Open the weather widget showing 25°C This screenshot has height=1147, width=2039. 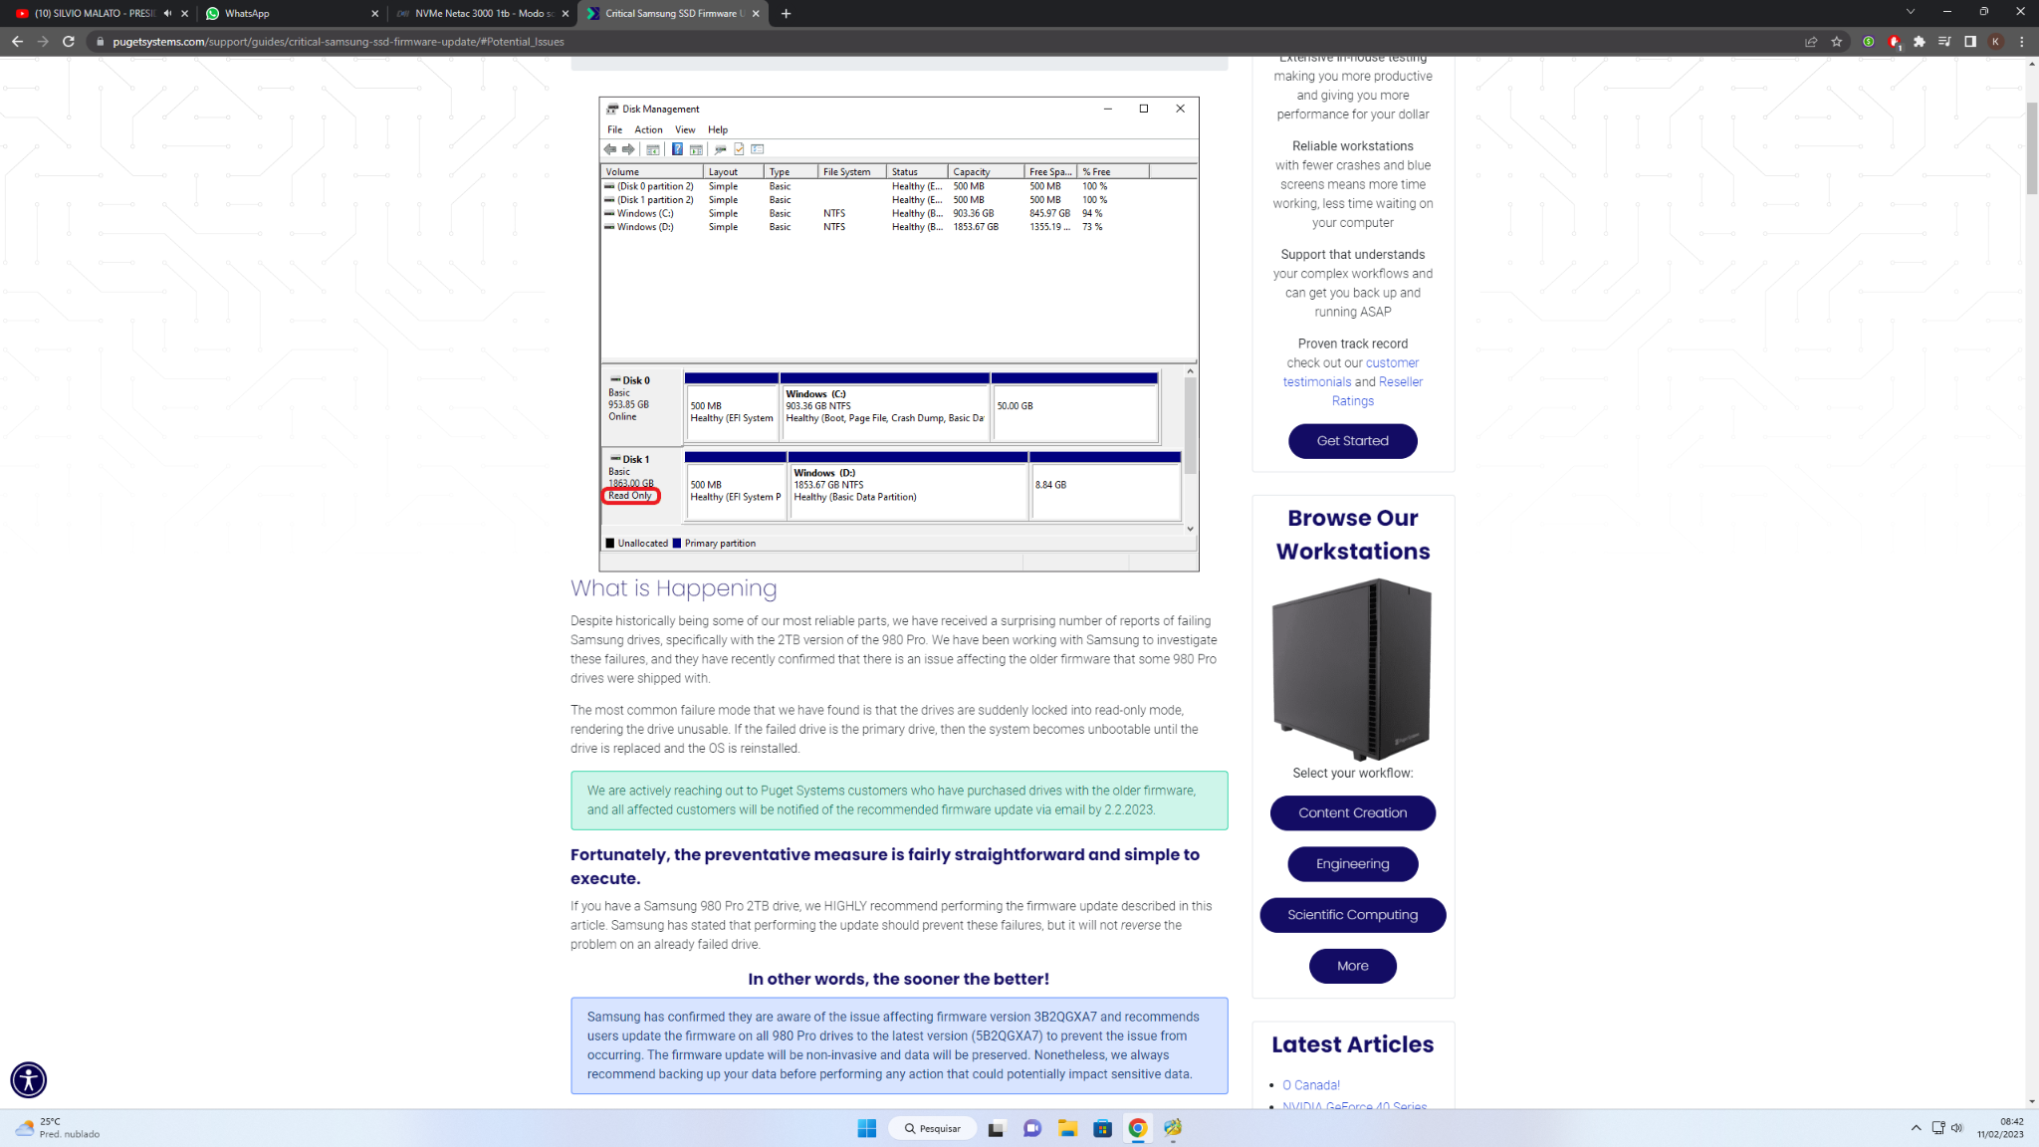[58, 1128]
